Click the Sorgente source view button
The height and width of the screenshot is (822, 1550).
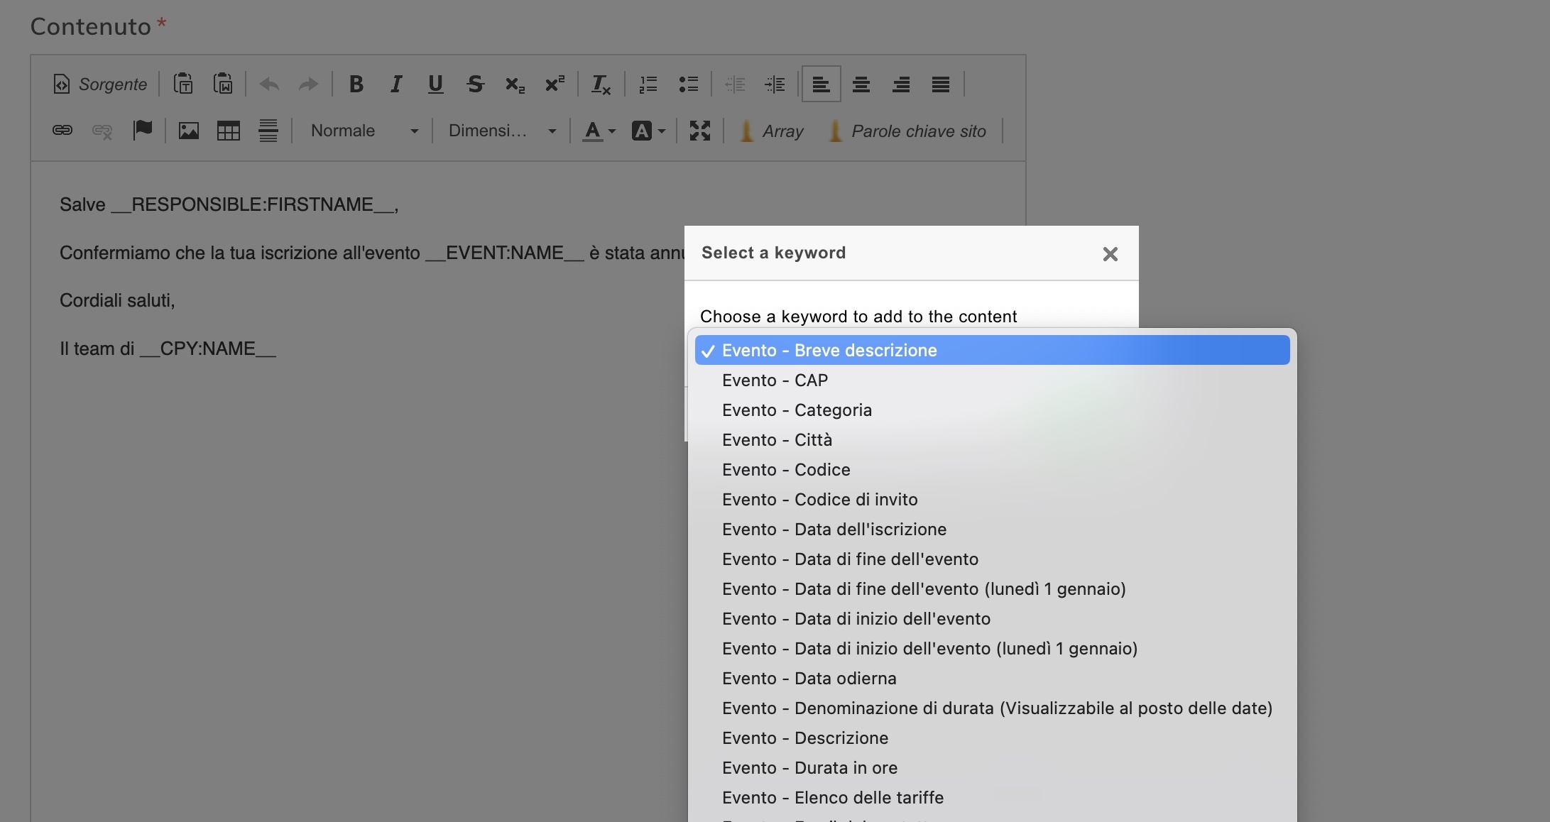coord(100,84)
